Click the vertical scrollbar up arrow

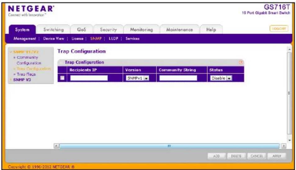(x=289, y=49)
